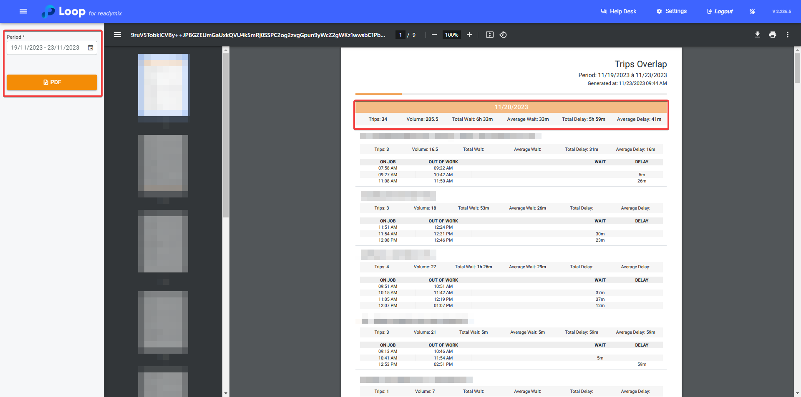Toggle the PDF viewer thumbnail sidebar
Screen dimensions: 801x397
pyautogui.click(x=118, y=35)
